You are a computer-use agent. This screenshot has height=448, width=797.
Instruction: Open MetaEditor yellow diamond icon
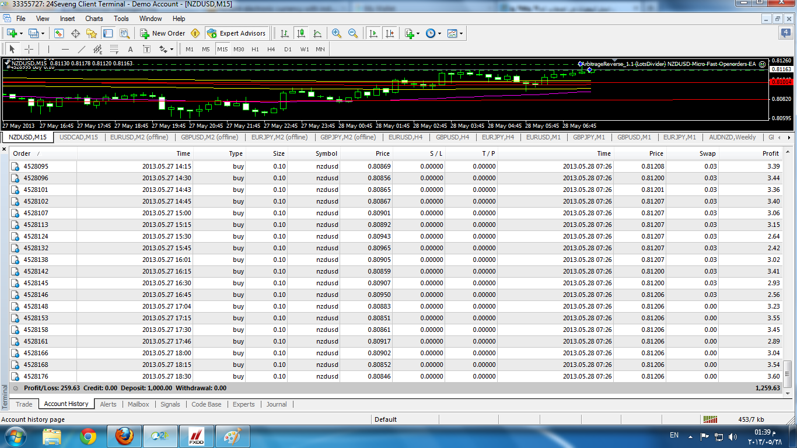(x=195, y=33)
